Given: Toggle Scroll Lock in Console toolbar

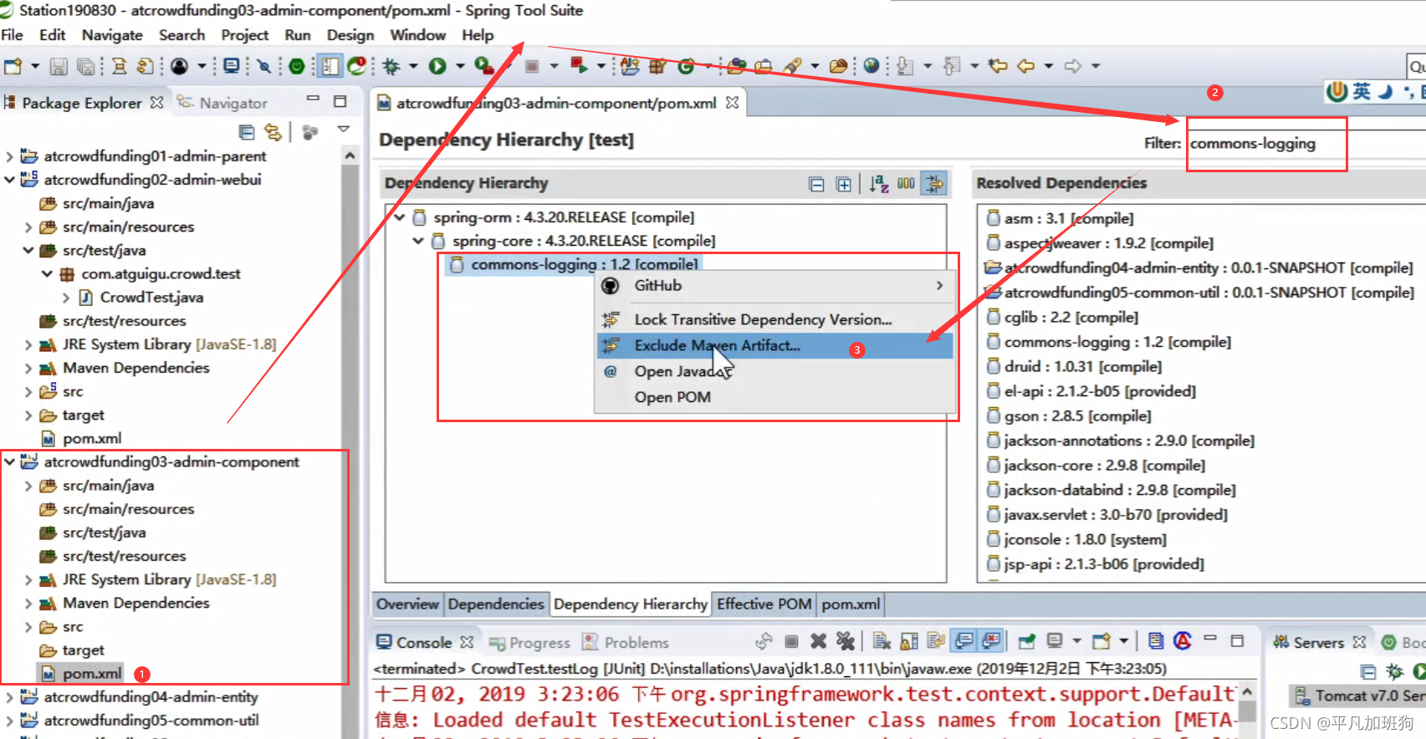Looking at the screenshot, I should pos(909,641).
